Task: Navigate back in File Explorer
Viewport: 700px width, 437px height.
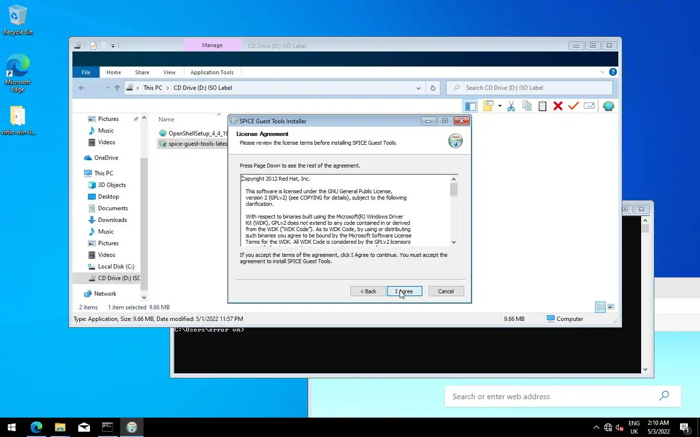Action: click(x=82, y=88)
